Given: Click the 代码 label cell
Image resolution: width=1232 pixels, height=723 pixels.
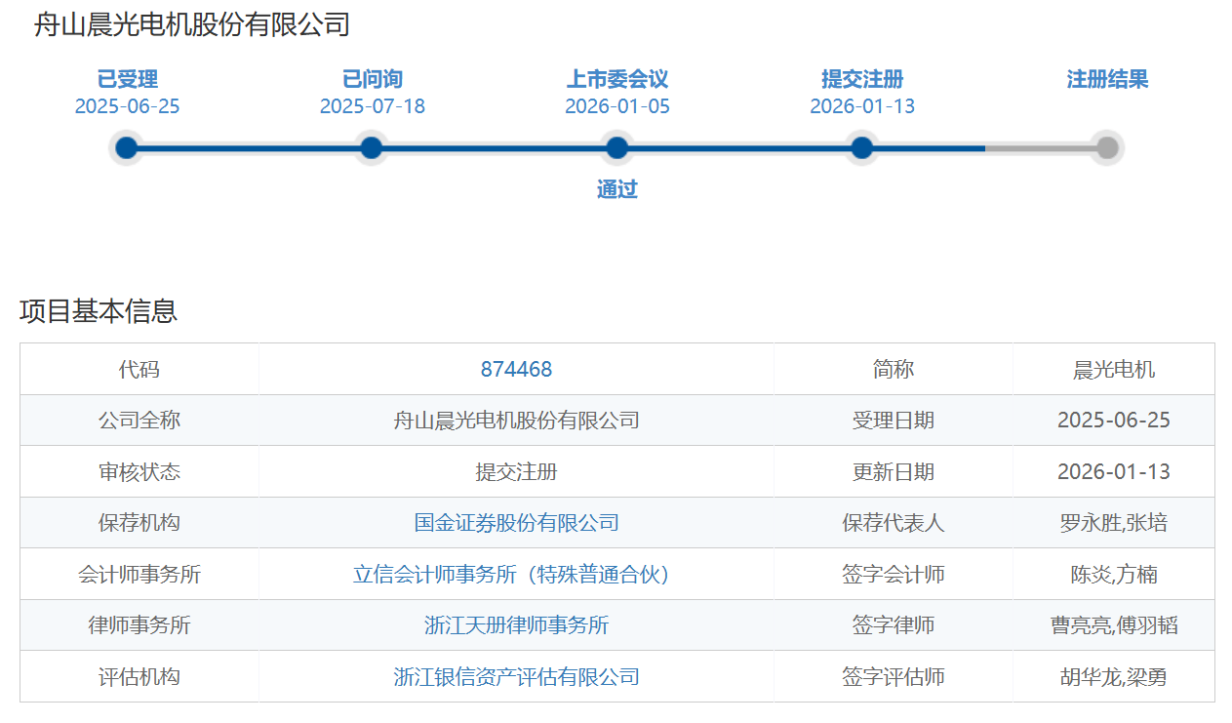Looking at the screenshot, I should (139, 370).
